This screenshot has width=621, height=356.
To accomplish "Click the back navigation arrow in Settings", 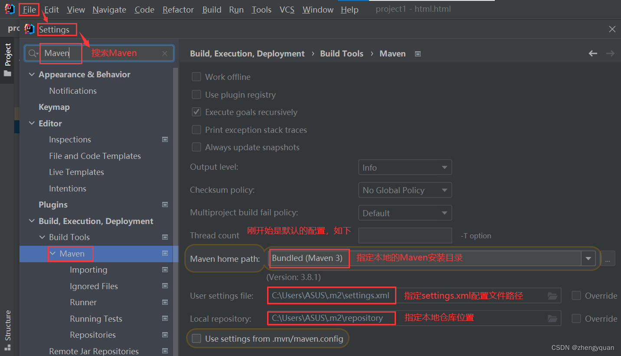I will coord(593,53).
